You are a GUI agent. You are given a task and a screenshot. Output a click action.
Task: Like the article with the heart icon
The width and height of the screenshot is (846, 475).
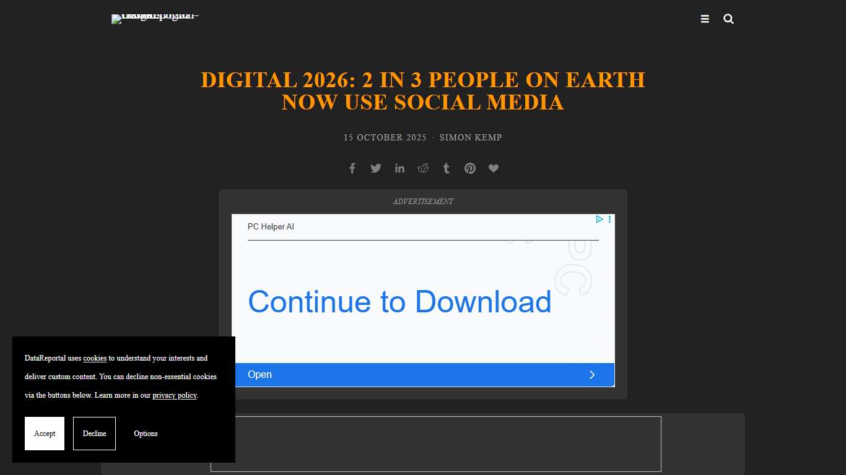click(493, 168)
